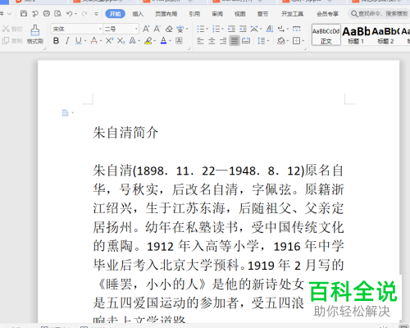Click the Chinese Layout (Asian typography) icon

[x=254, y=29]
